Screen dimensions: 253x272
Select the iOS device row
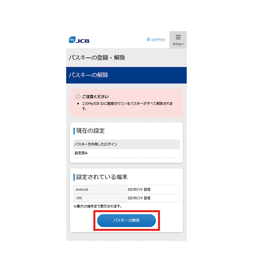[126, 198]
